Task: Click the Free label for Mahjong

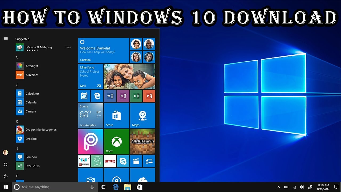Action: pos(68,47)
